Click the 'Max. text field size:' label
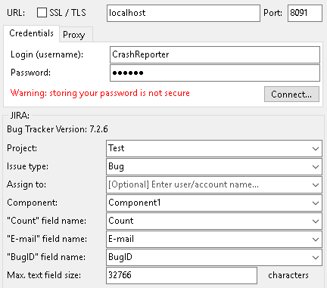 click(x=44, y=275)
